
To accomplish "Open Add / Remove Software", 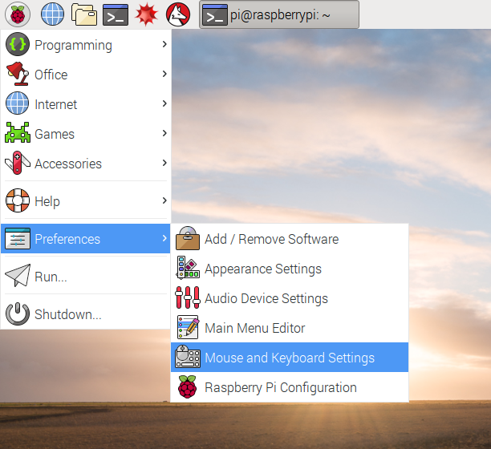I will point(290,239).
